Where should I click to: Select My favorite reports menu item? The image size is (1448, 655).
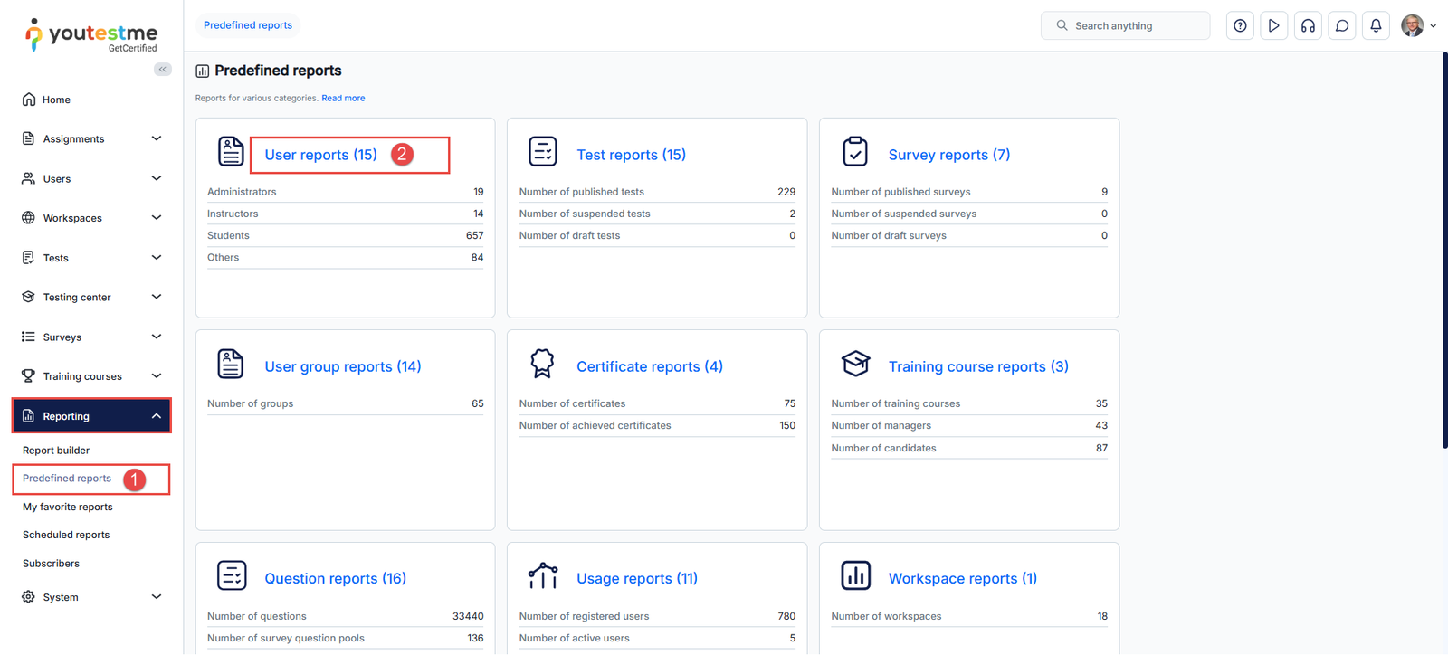pos(68,508)
